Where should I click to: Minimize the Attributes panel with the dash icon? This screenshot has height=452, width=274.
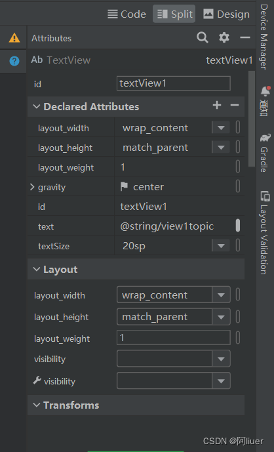tap(245, 37)
